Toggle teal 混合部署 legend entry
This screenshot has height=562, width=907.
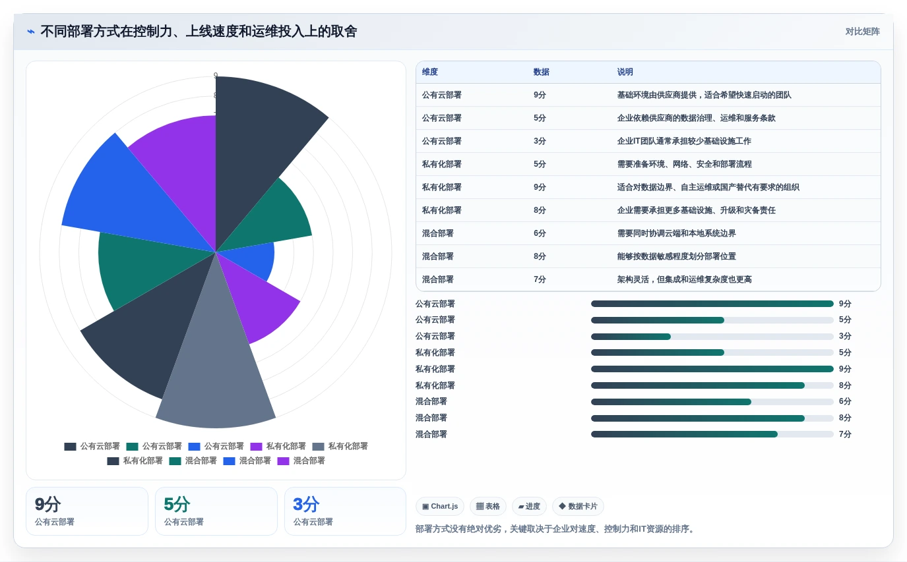pyautogui.click(x=193, y=461)
